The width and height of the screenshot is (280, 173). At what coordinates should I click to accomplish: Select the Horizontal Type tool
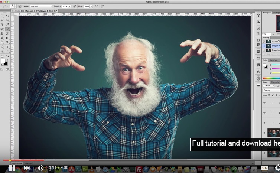(7, 47)
